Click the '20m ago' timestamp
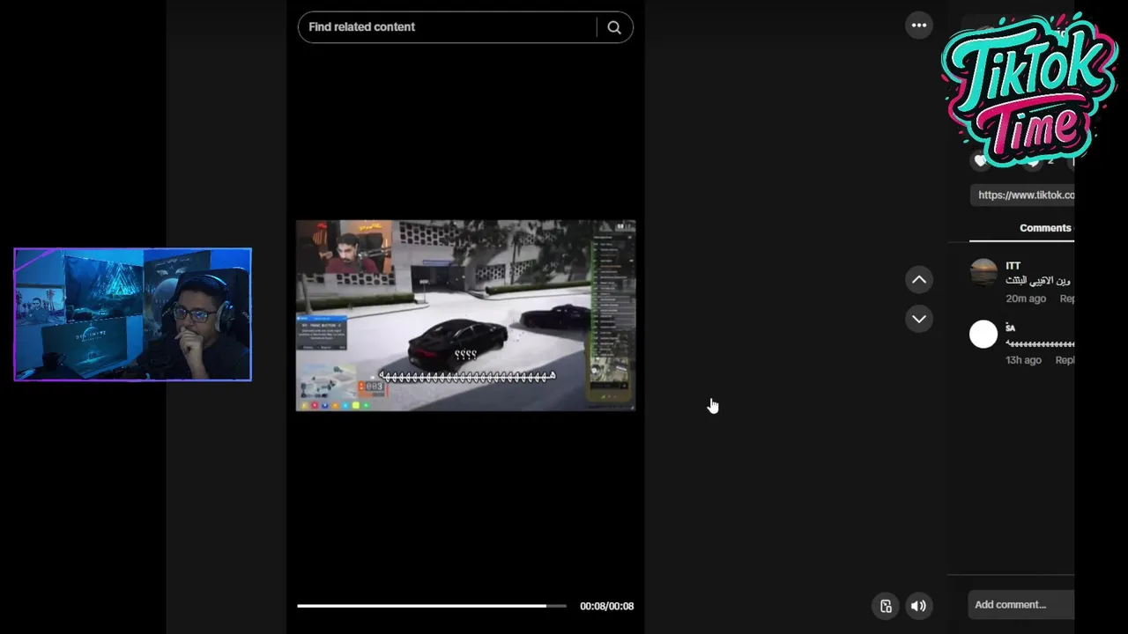The height and width of the screenshot is (634, 1128). tap(1026, 299)
